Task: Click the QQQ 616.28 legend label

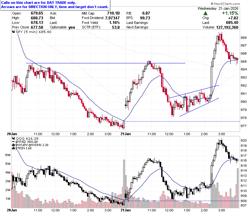Action: click(x=27, y=138)
